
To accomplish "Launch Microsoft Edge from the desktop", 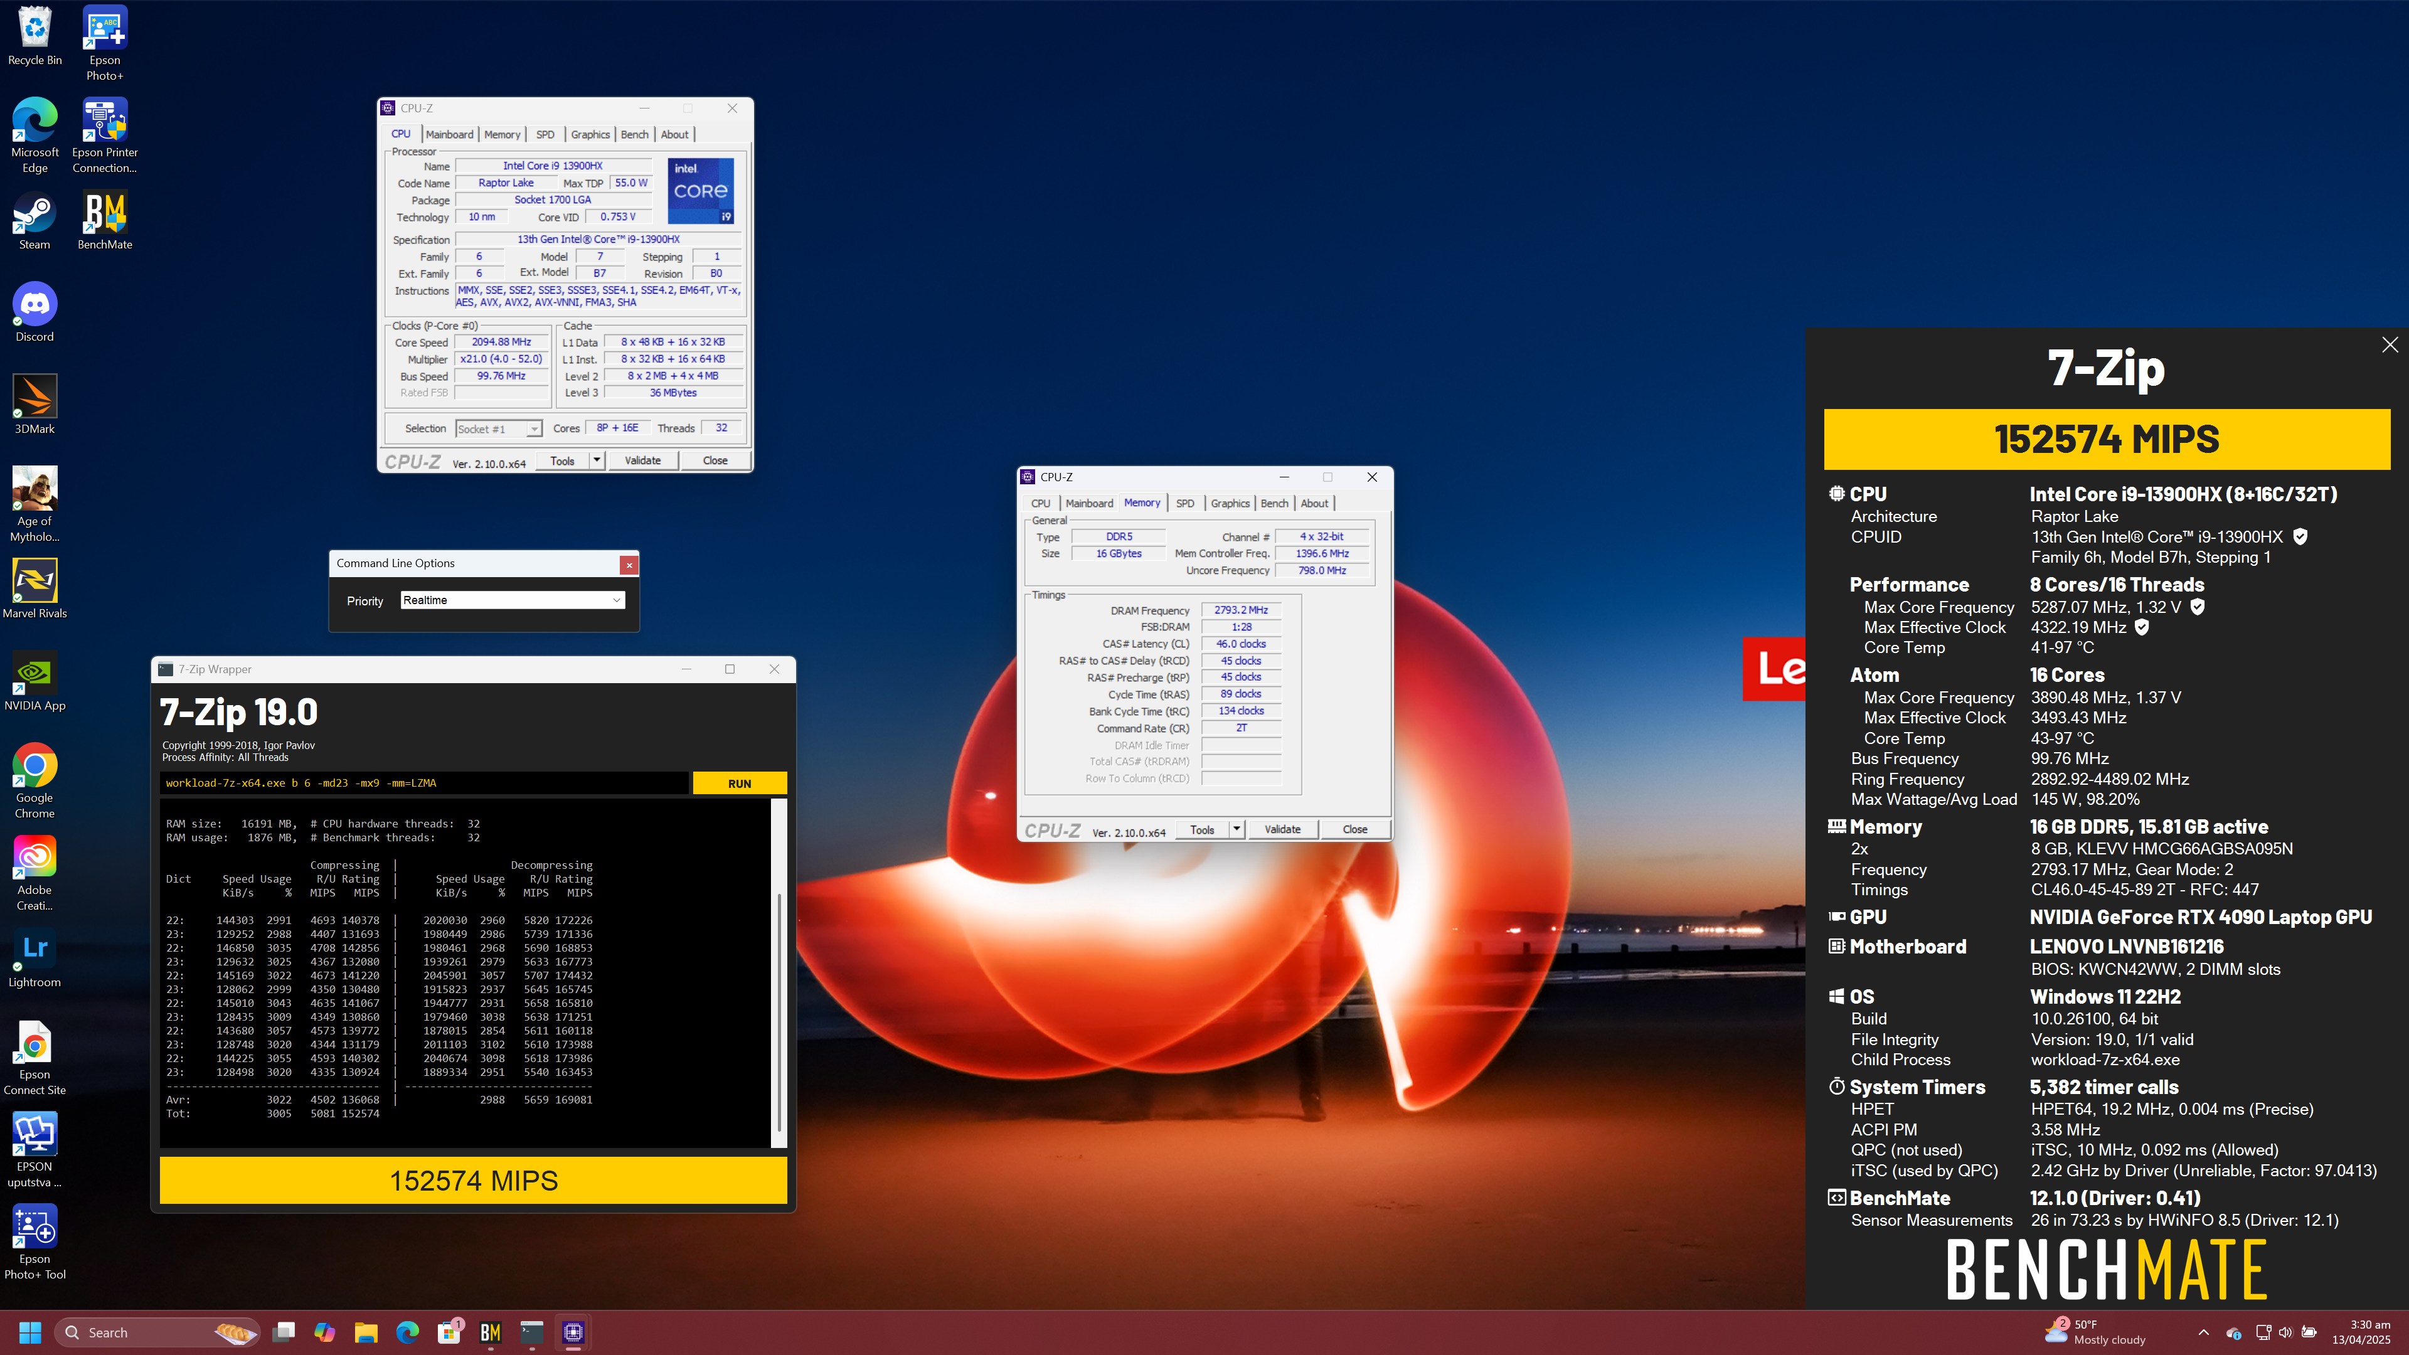I will tap(35, 135).
